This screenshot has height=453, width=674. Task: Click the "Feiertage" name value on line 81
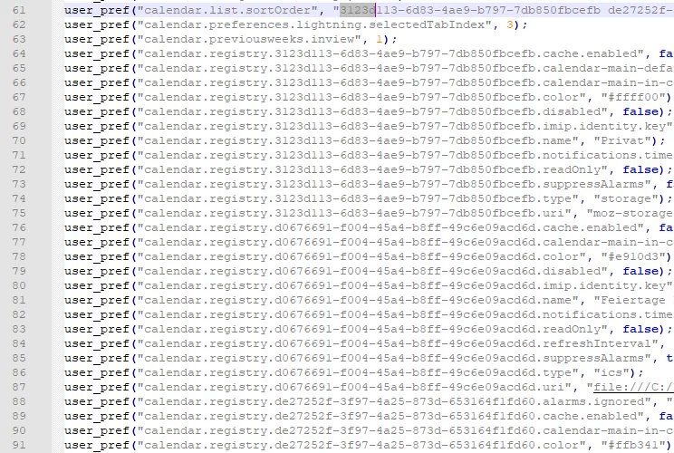(x=633, y=301)
